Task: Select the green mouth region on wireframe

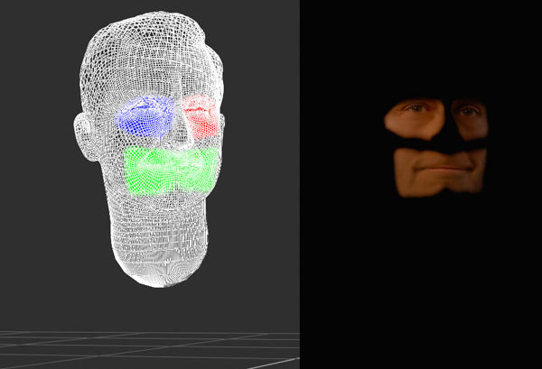Action: point(172,169)
